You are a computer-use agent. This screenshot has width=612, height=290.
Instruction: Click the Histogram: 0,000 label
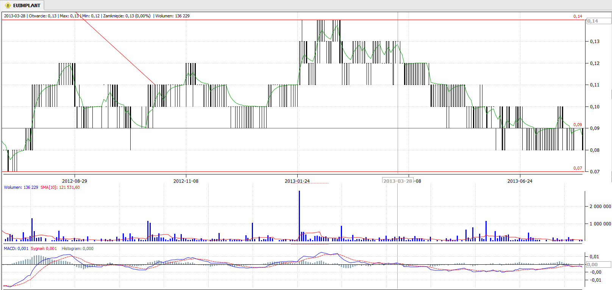[78, 248]
